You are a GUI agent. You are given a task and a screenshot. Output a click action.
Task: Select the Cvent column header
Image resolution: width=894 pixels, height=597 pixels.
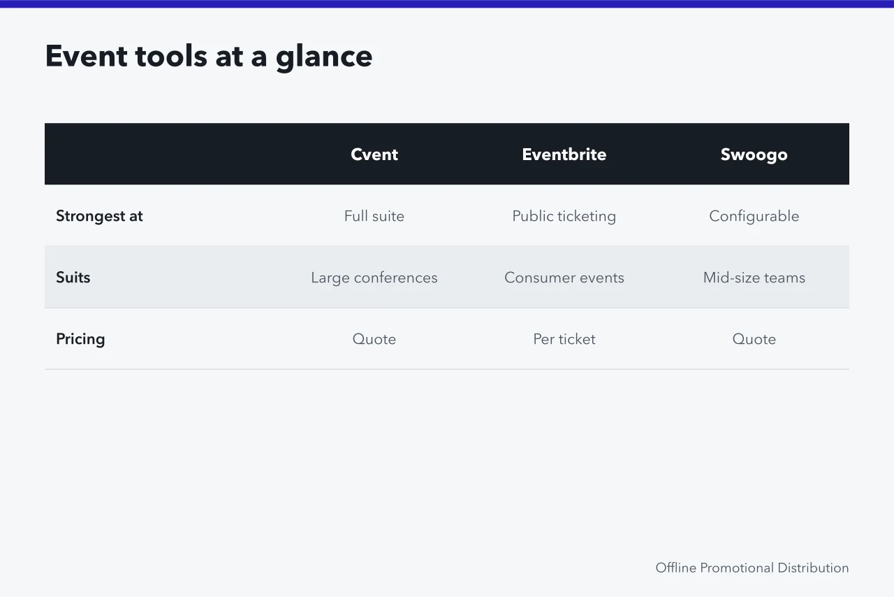coord(374,154)
